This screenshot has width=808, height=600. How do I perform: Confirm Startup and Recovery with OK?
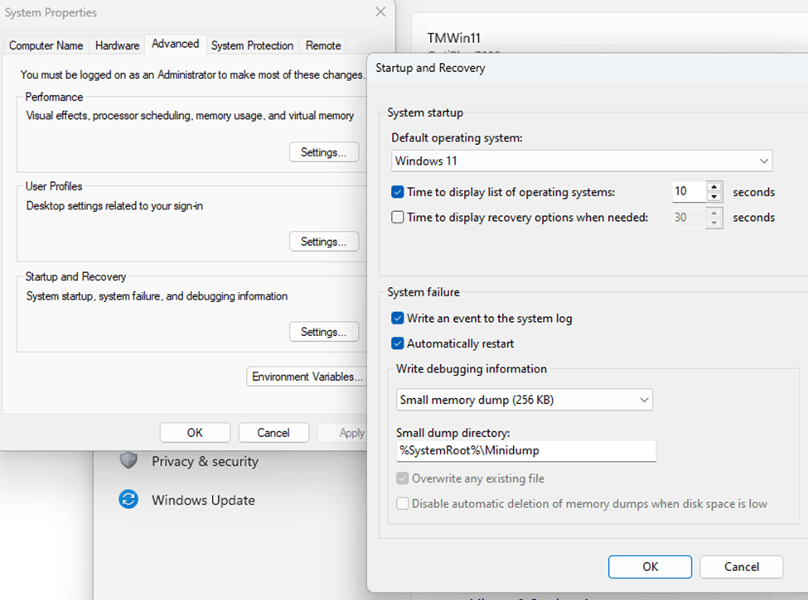tap(650, 566)
